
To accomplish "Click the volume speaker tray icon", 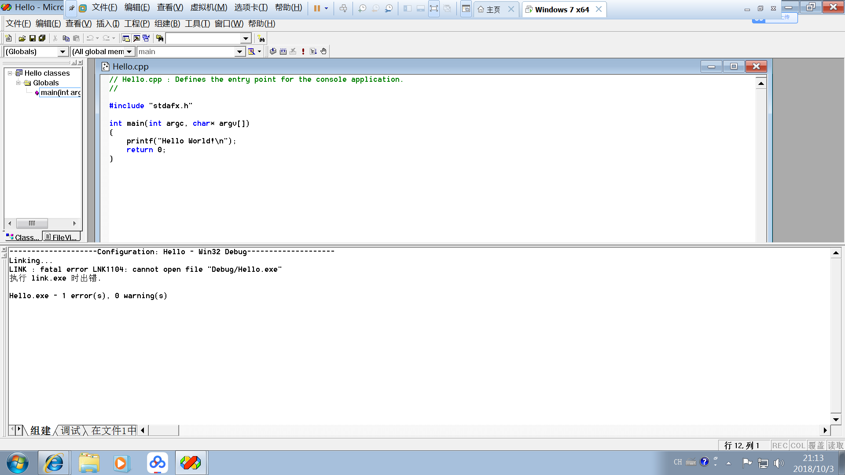I will click(x=779, y=463).
